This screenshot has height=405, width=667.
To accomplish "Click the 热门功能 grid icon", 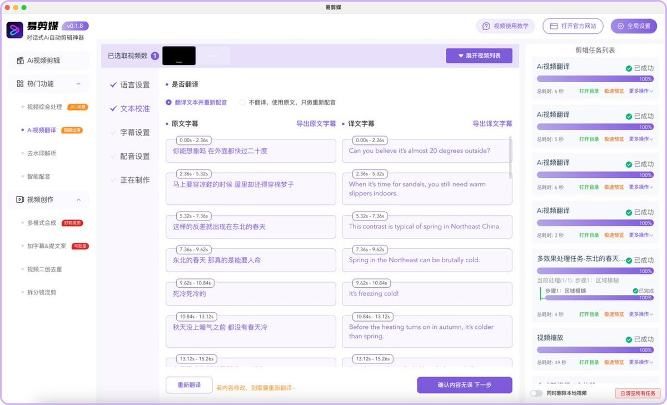I will point(20,84).
